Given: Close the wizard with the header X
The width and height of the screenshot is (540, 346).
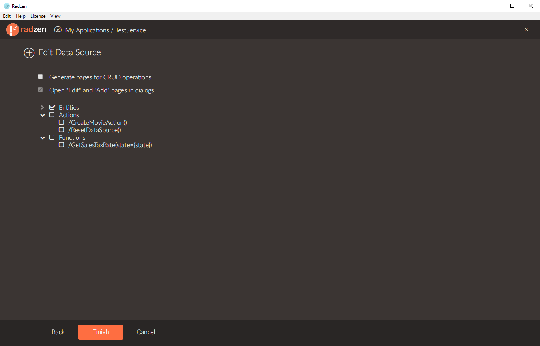Looking at the screenshot, I should 526,30.
